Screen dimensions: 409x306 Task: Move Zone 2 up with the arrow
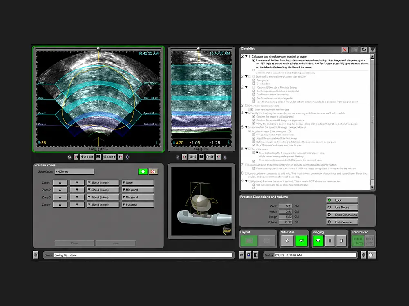pos(60,190)
